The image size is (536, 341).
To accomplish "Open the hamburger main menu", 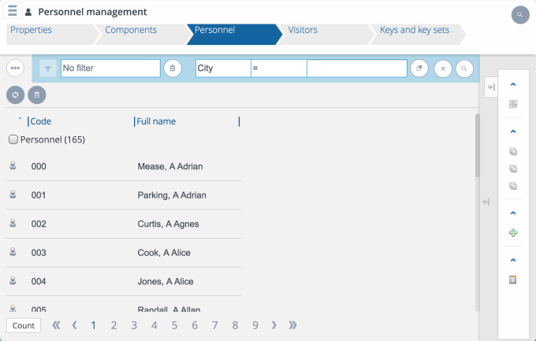I will [x=13, y=12].
